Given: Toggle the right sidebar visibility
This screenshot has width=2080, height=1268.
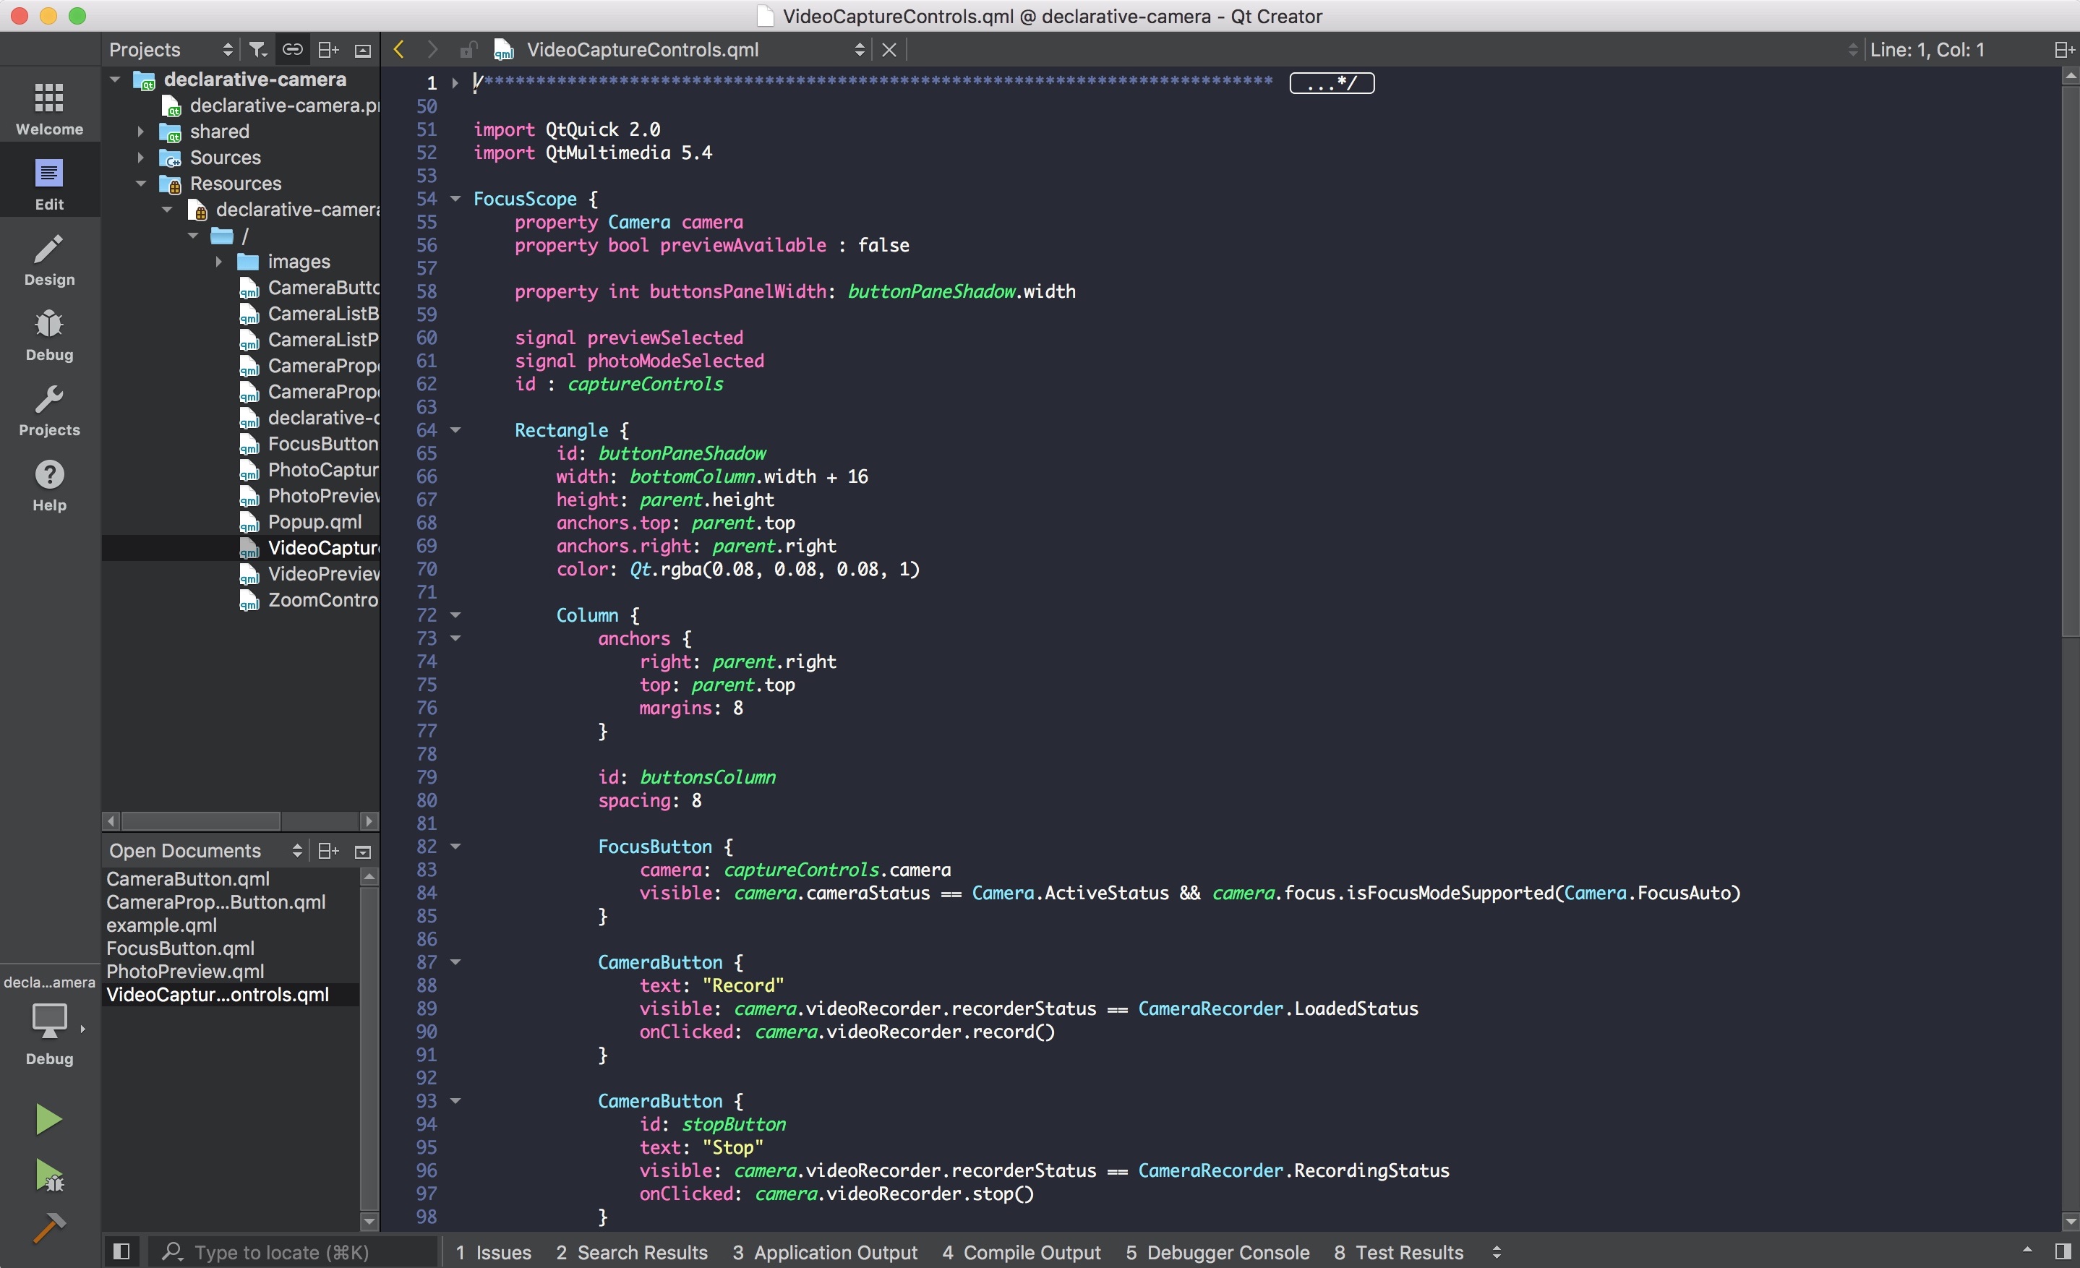Looking at the screenshot, I should pos(2062,1251).
